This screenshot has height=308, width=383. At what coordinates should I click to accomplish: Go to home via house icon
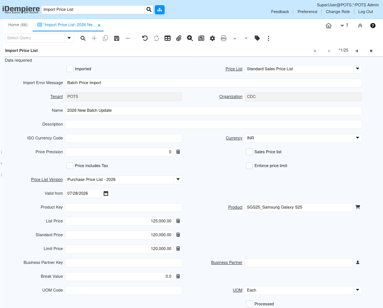(x=328, y=26)
